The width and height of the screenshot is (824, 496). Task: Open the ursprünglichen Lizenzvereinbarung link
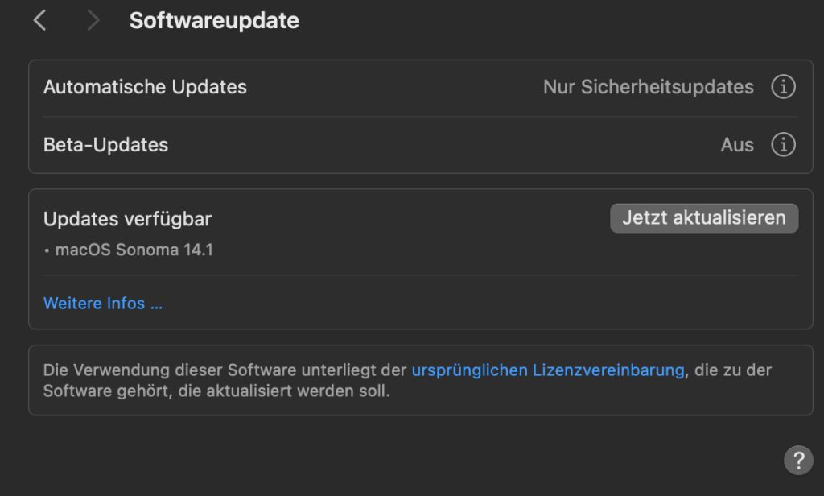(548, 370)
